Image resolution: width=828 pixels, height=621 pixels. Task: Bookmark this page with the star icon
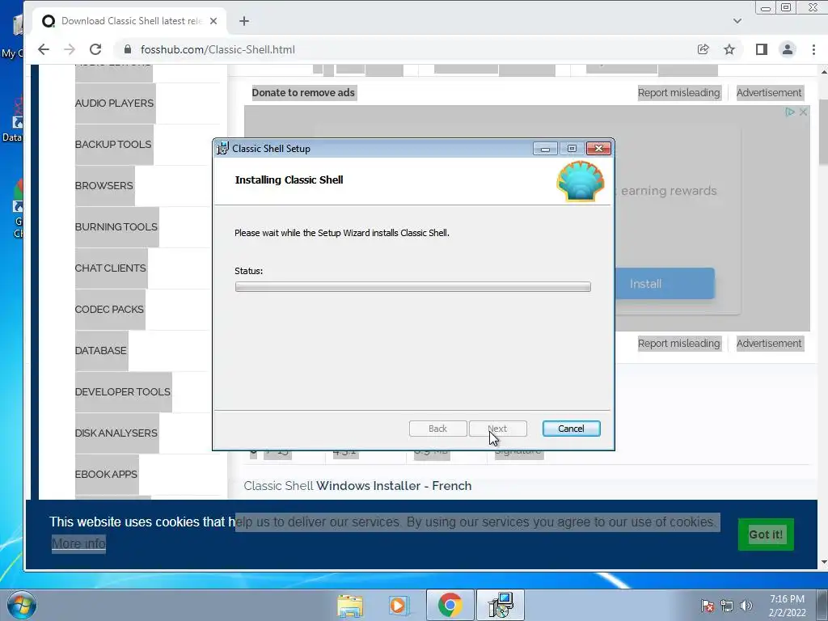pyautogui.click(x=729, y=49)
